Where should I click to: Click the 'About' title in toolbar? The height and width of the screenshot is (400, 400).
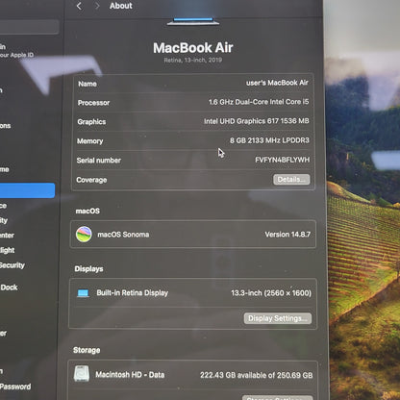(121, 6)
